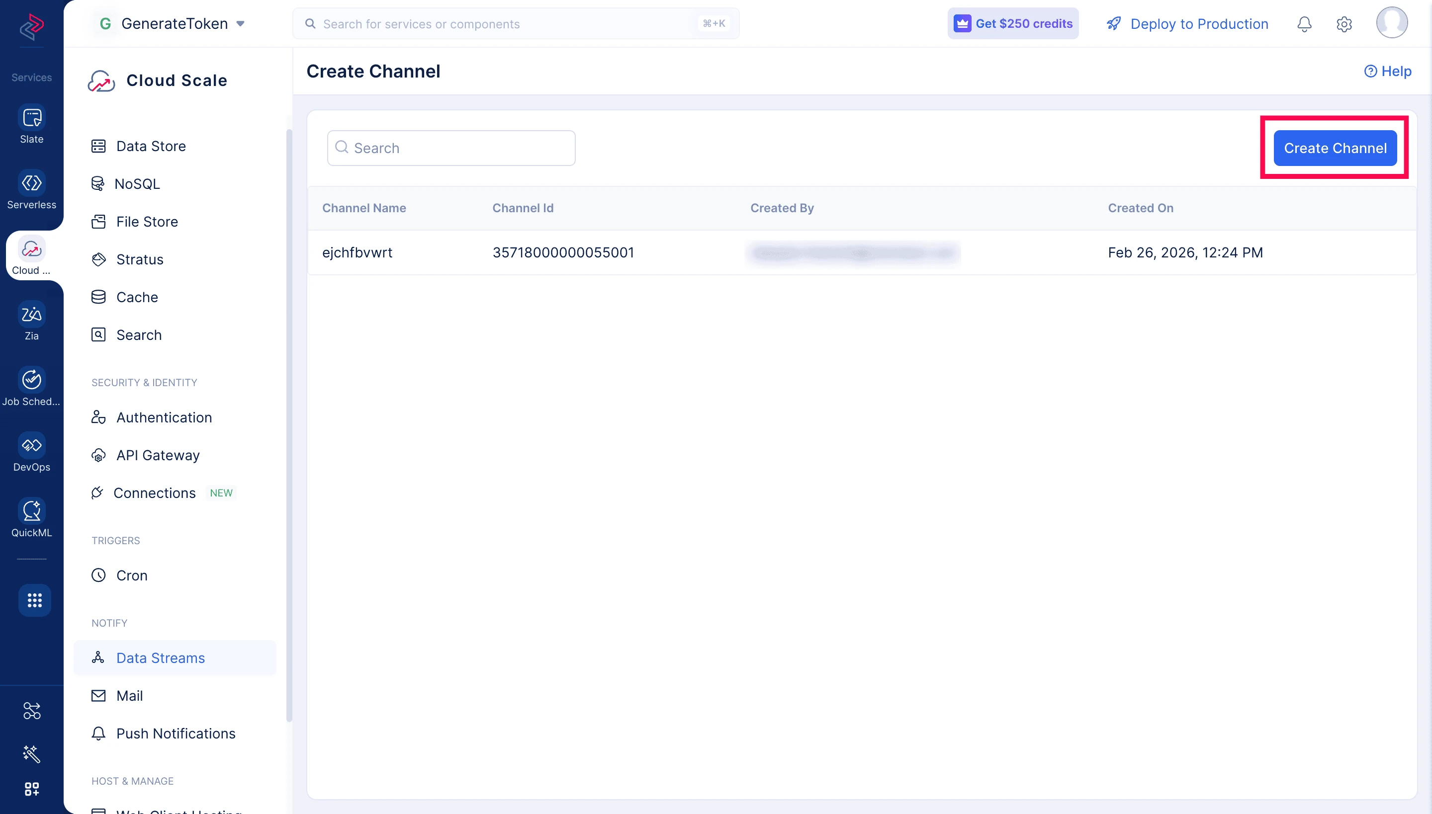Click Get $250 credits button
This screenshot has height=814, width=1432.
click(1012, 23)
